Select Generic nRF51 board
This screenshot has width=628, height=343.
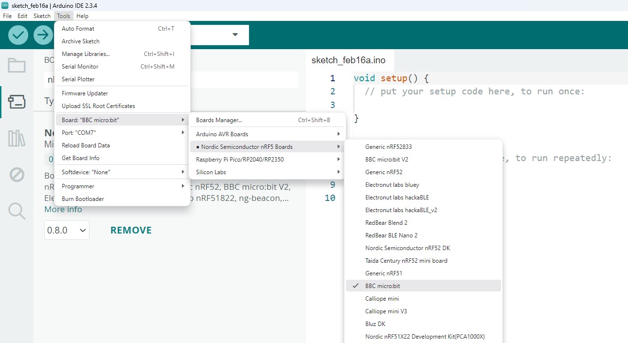[x=423, y=273]
